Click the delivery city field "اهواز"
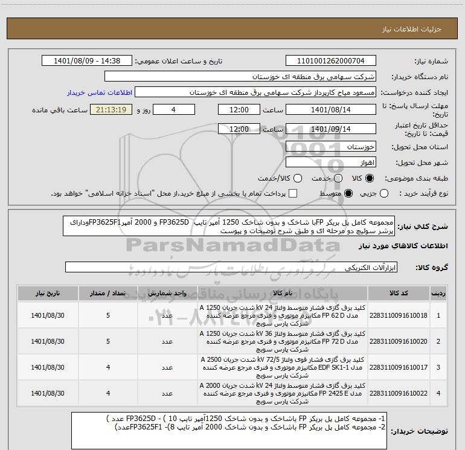This screenshot has height=450, width=465. point(330,162)
